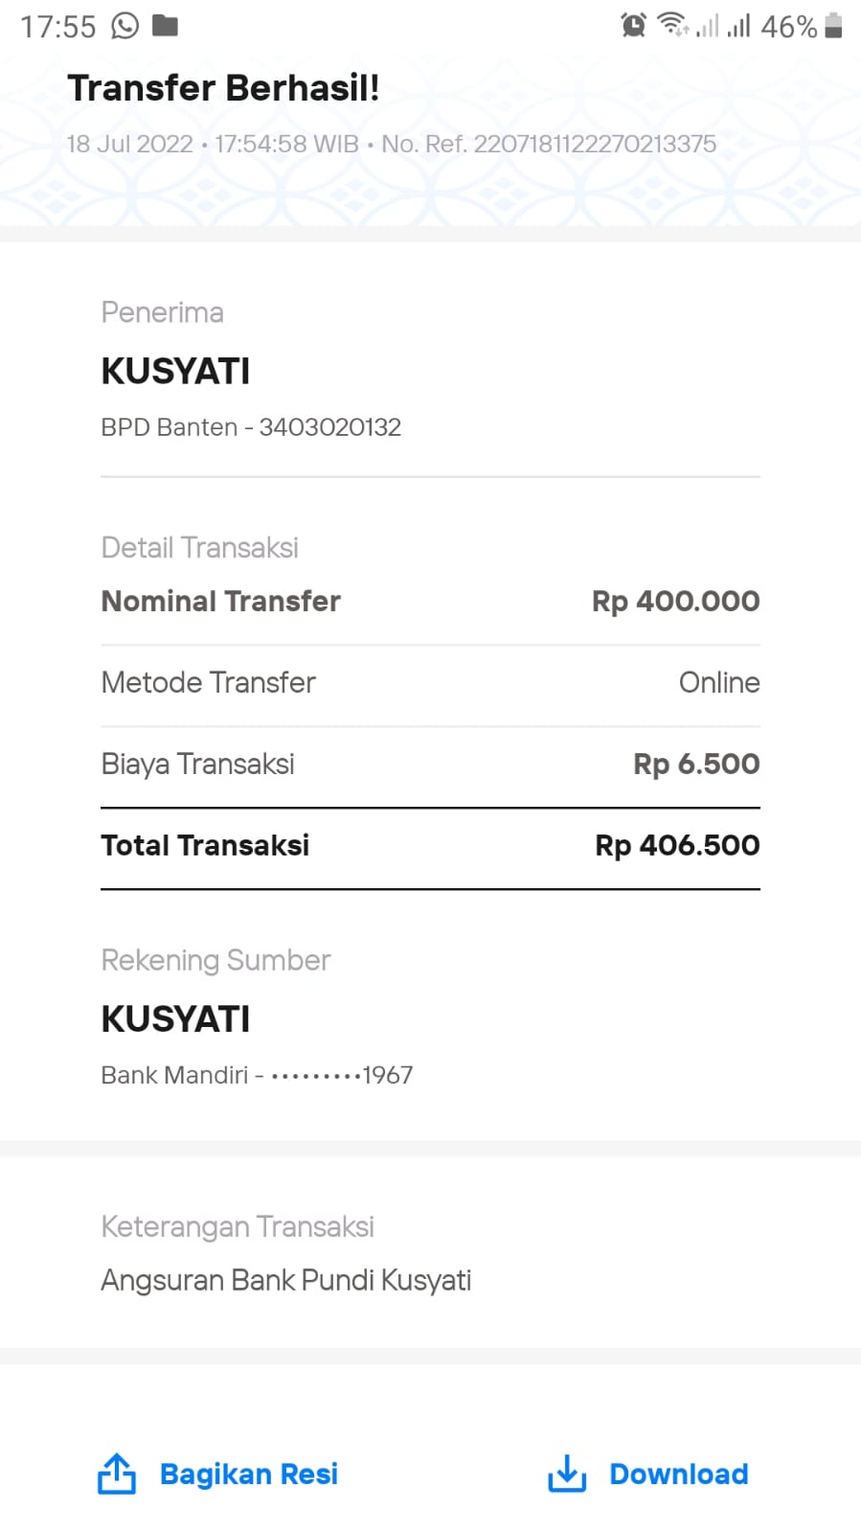Image resolution: width=861 pixels, height=1532 pixels.
Task: Tap the Wi-Fi signal icon
Action: pos(673,26)
